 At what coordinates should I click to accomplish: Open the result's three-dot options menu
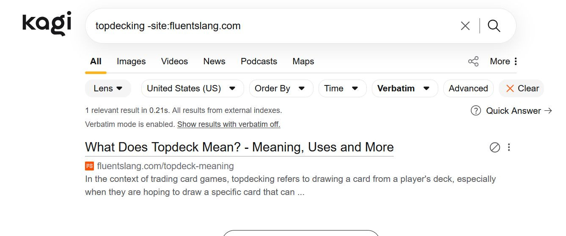509,147
